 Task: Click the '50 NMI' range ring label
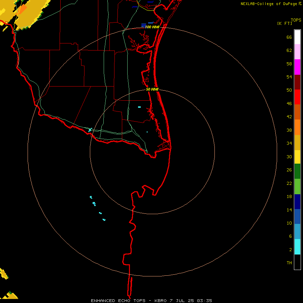(152, 89)
